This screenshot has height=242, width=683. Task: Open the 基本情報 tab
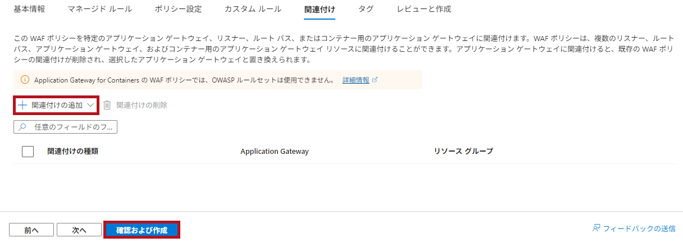29,9
